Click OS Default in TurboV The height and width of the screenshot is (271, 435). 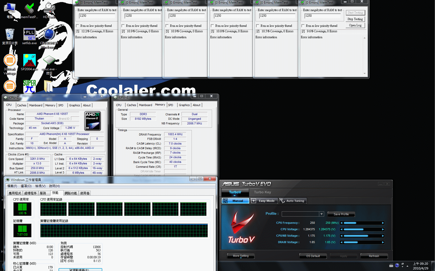coord(313,256)
